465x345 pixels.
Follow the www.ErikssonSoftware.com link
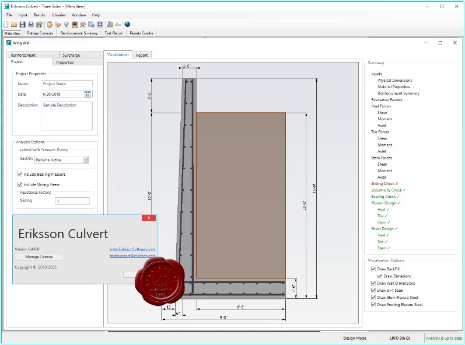click(x=132, y=249)
